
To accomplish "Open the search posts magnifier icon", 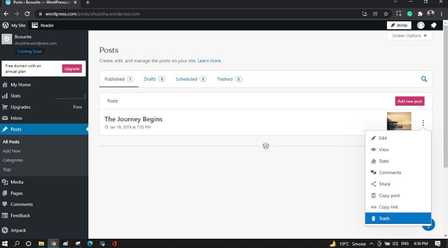I will point(424,79).
